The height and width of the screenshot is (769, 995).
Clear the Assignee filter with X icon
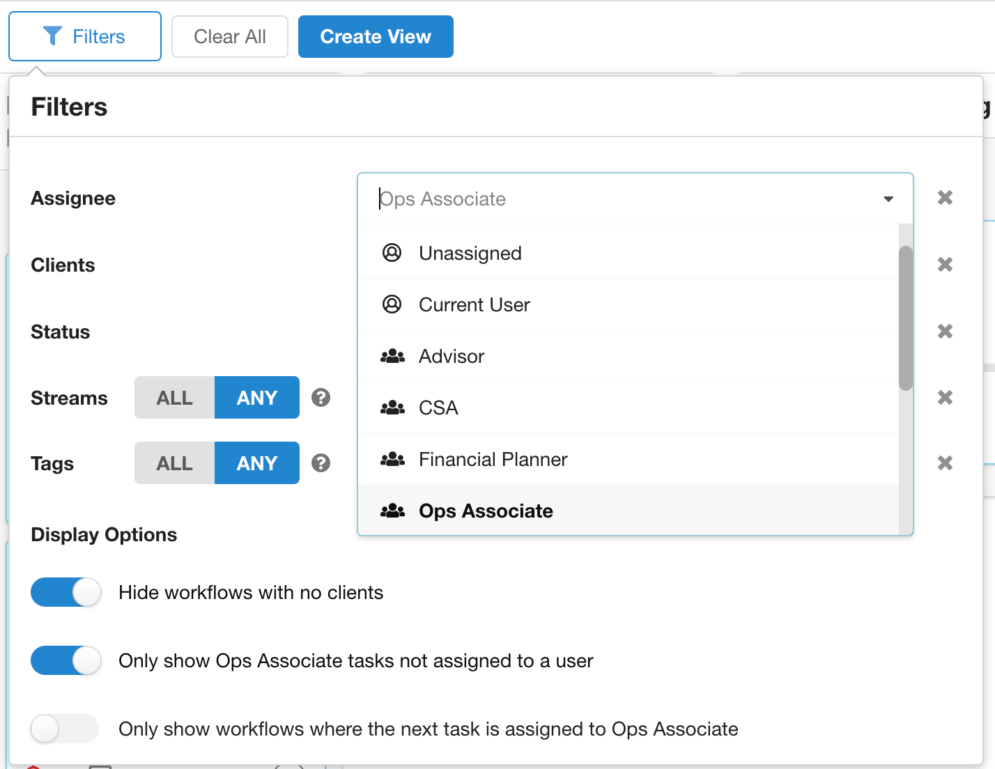pyautogui.click(x=945, y=198)
